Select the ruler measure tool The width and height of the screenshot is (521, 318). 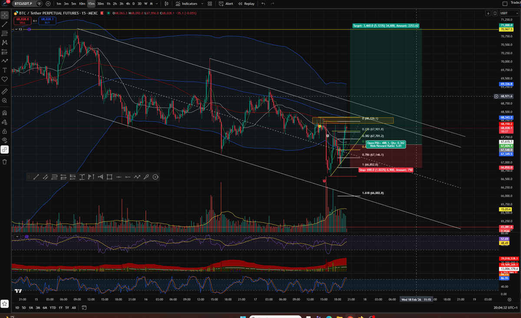click(5, 91)
